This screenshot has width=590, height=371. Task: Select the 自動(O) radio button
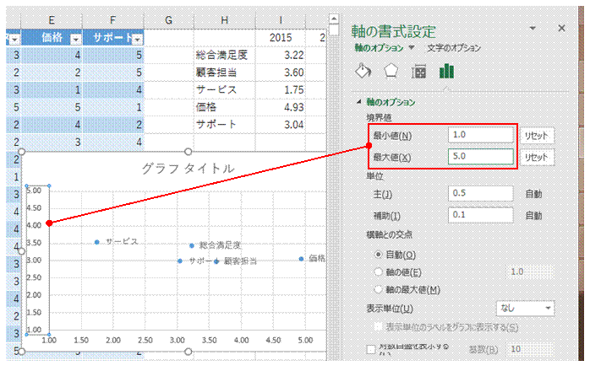(x=378, y=255)
